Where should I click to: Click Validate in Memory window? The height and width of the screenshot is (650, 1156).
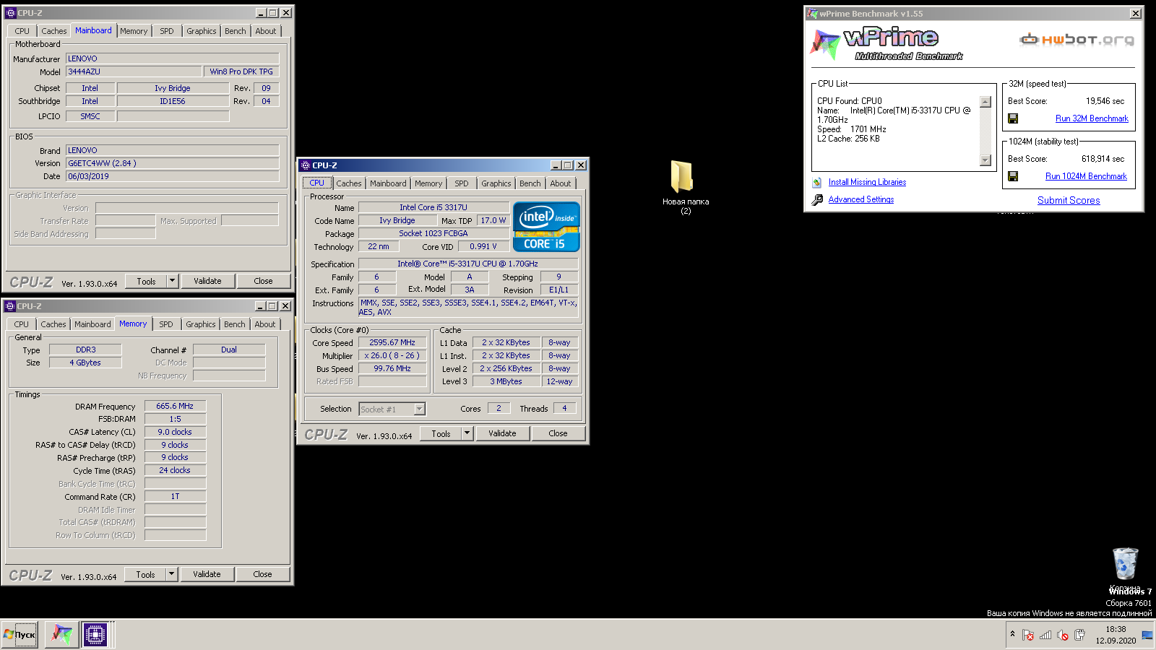[x=207, y=574]
